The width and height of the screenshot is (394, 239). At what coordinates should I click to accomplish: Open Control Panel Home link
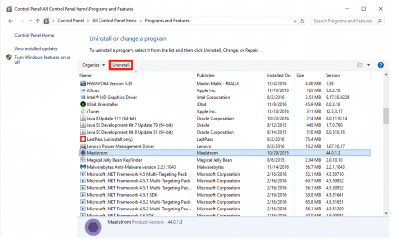pyautogui.click(x=34, y=35)
